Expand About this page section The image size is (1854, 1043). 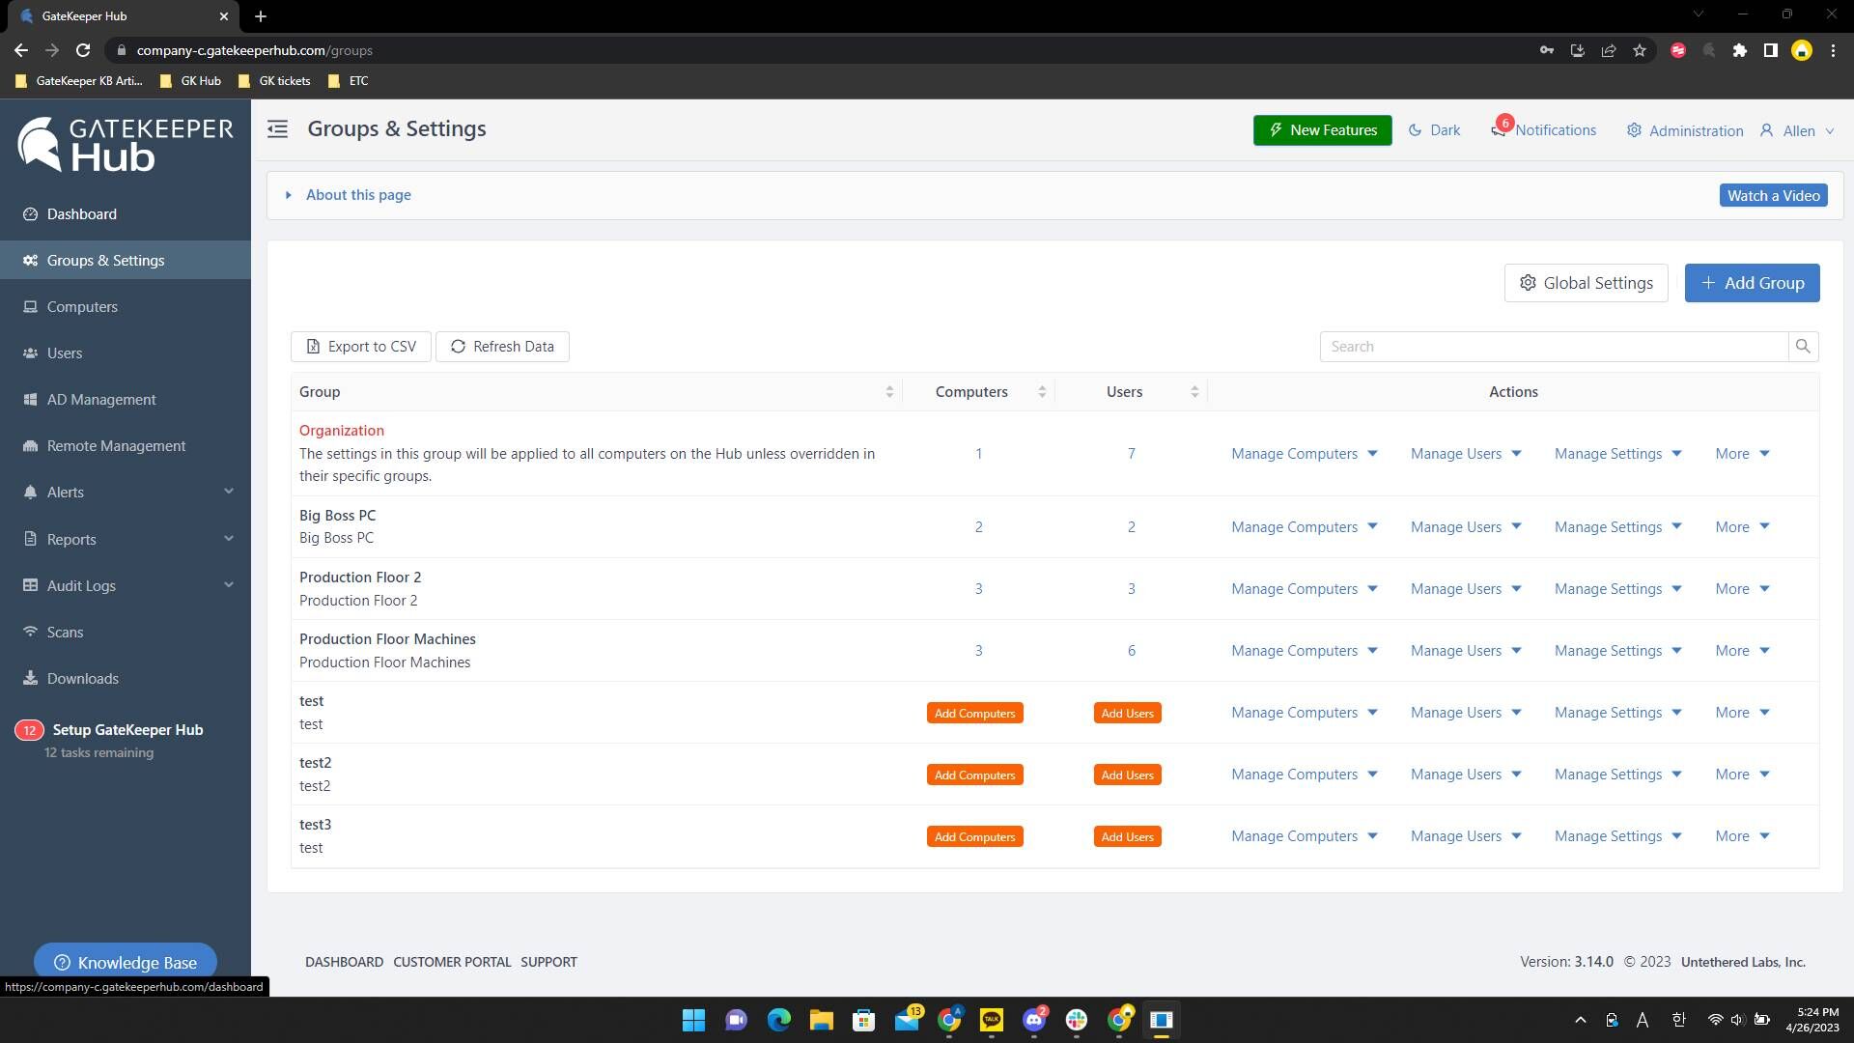tap(357, 194)
